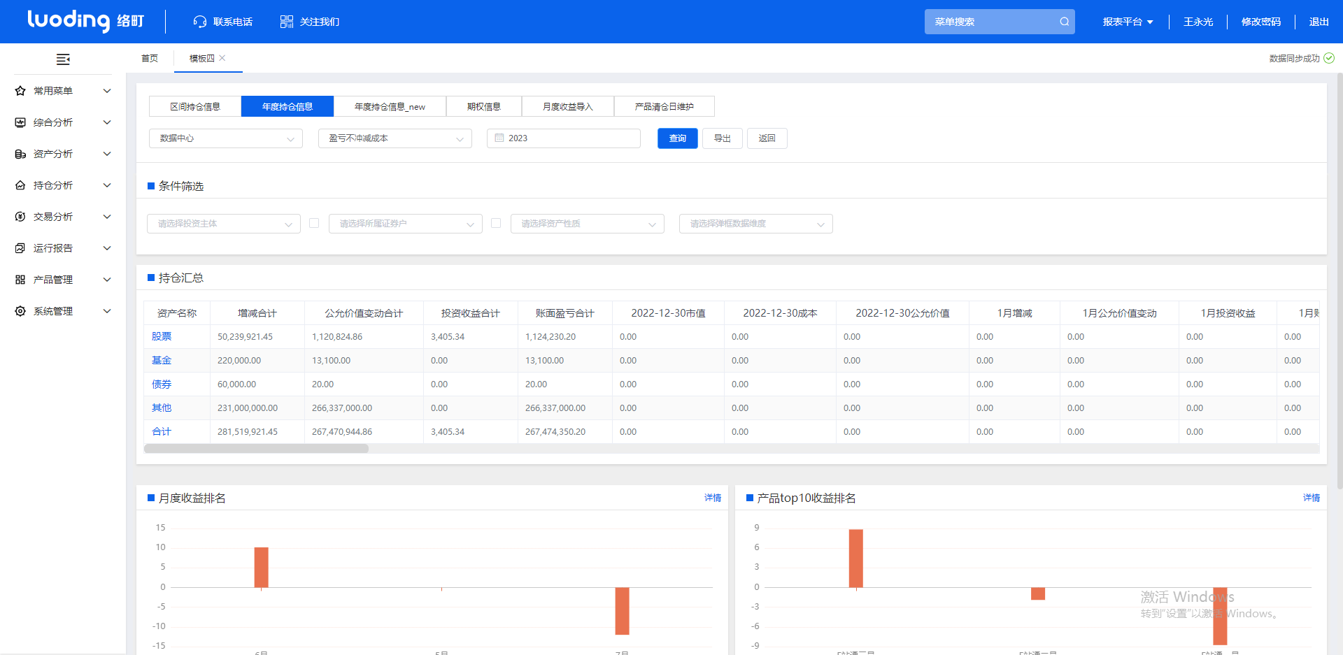This screenshot has width=1343, height=655.
Task: Open the 报表平台 dropdown menu
Action: point(1128,22)
